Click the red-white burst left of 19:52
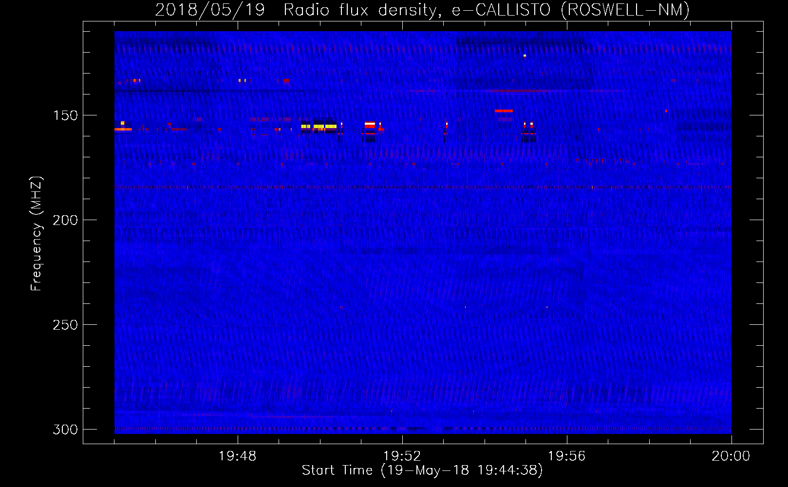Screen dimensions: 788x487 [x=370, y=125]
